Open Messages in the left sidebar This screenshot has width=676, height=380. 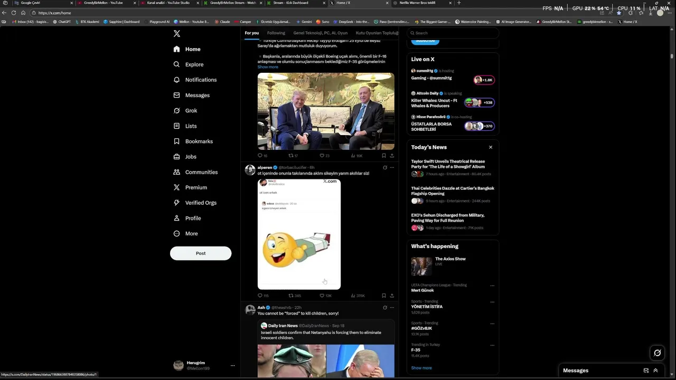(x=192, y=95)
